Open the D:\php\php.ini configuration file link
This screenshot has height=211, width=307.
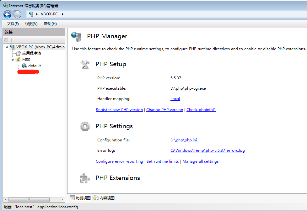pos(184,140)
